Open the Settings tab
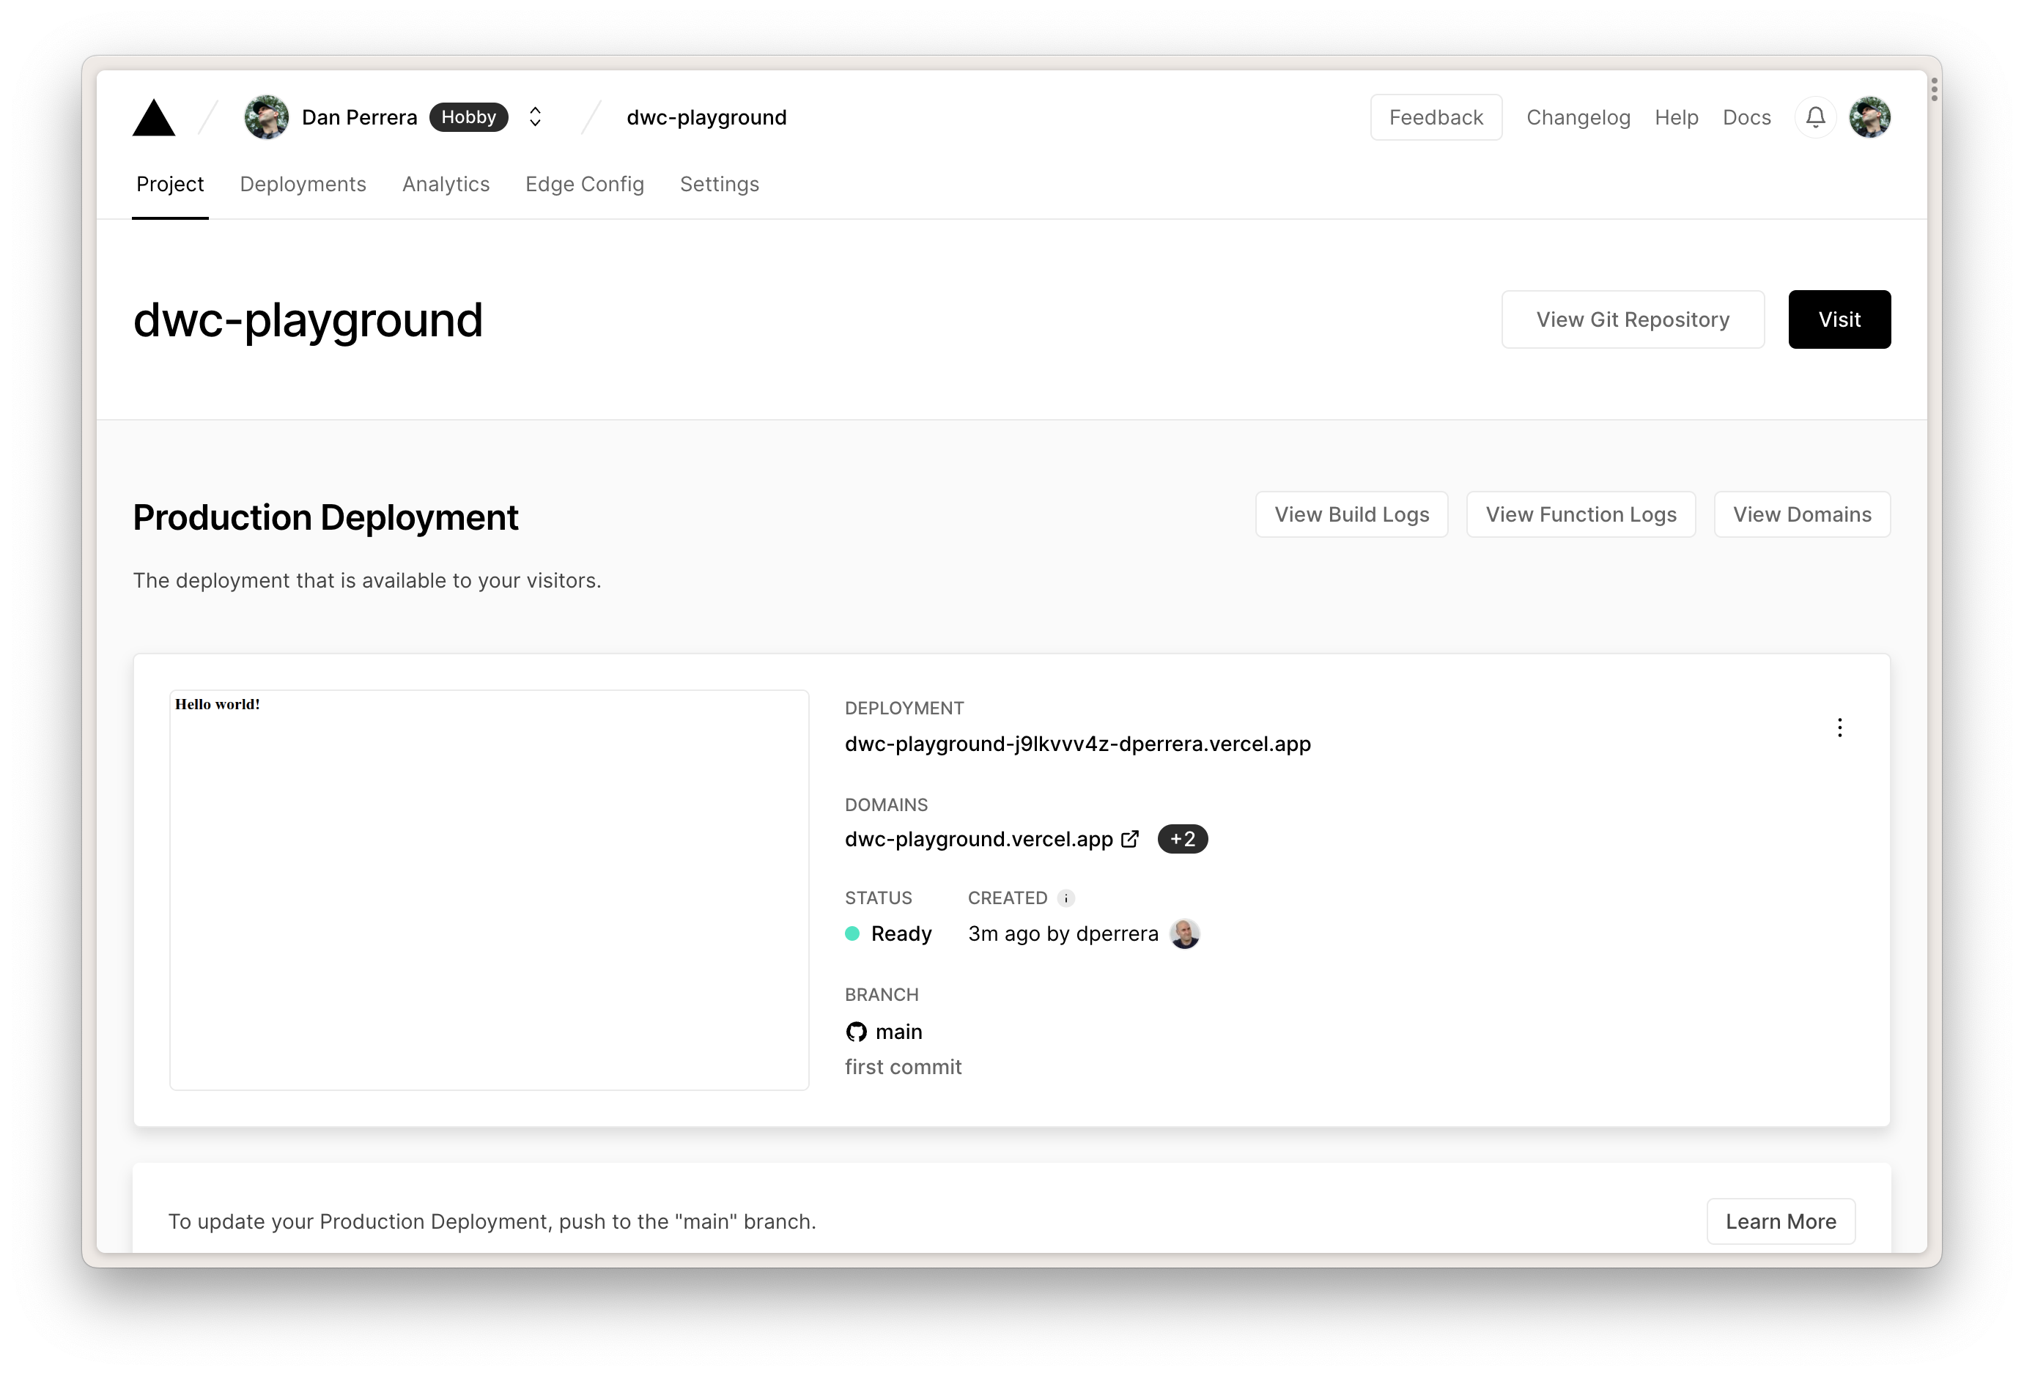The image size is (2024, 1376). click(720, 184)
